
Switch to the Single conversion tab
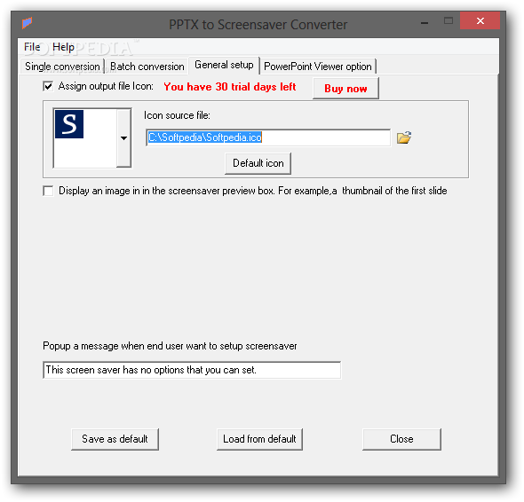62,67
